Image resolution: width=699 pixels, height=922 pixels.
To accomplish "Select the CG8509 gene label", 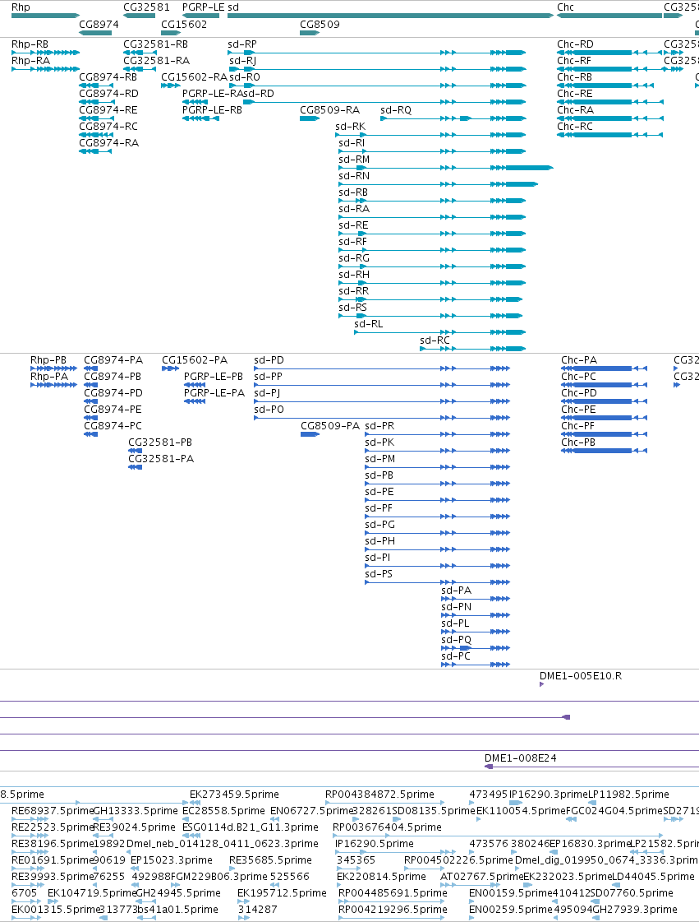I will point(320,24).
